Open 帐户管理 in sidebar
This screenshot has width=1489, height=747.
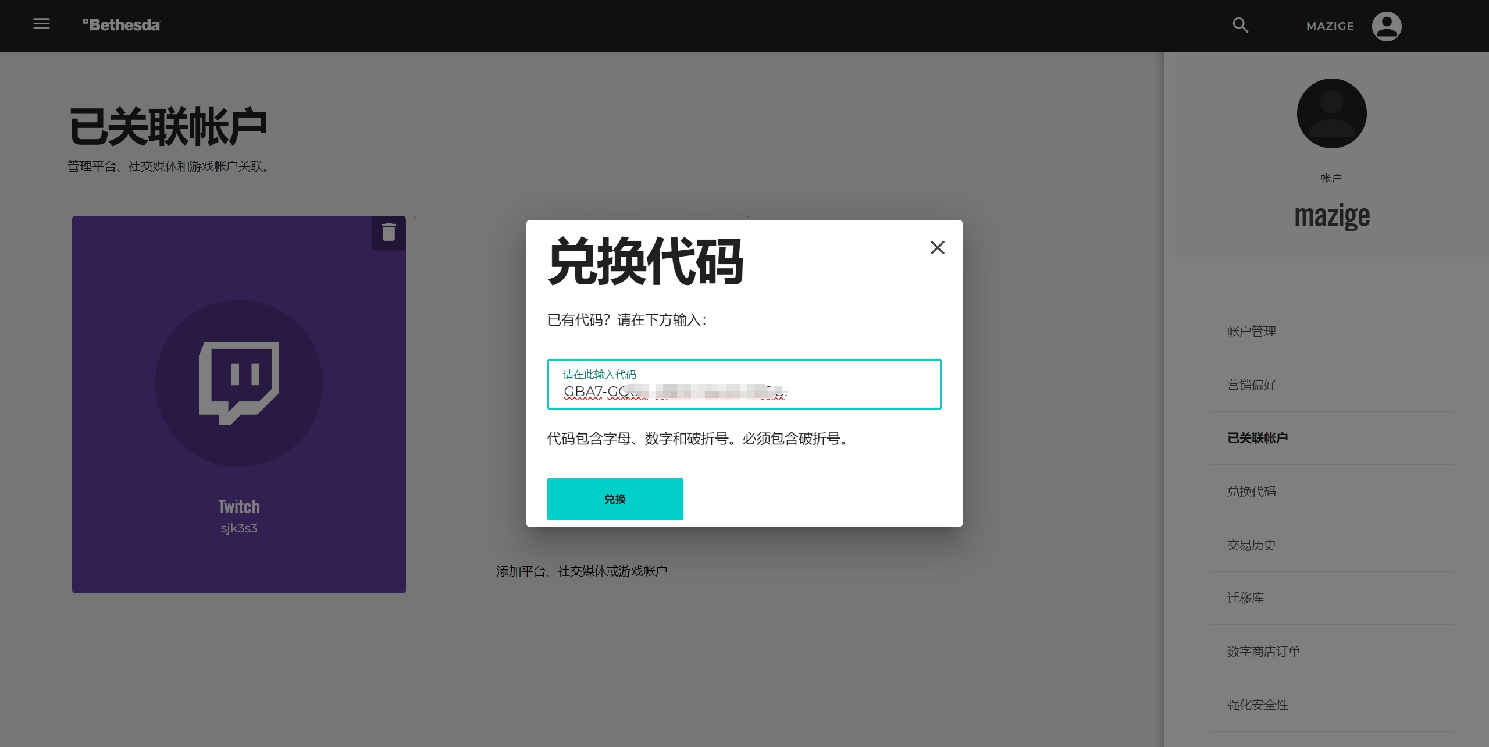click(1251, 332)
